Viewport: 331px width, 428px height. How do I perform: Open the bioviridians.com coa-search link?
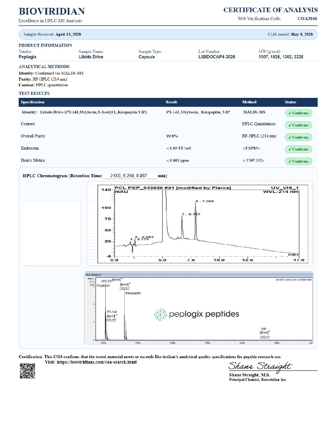click(x=97, y=362)
